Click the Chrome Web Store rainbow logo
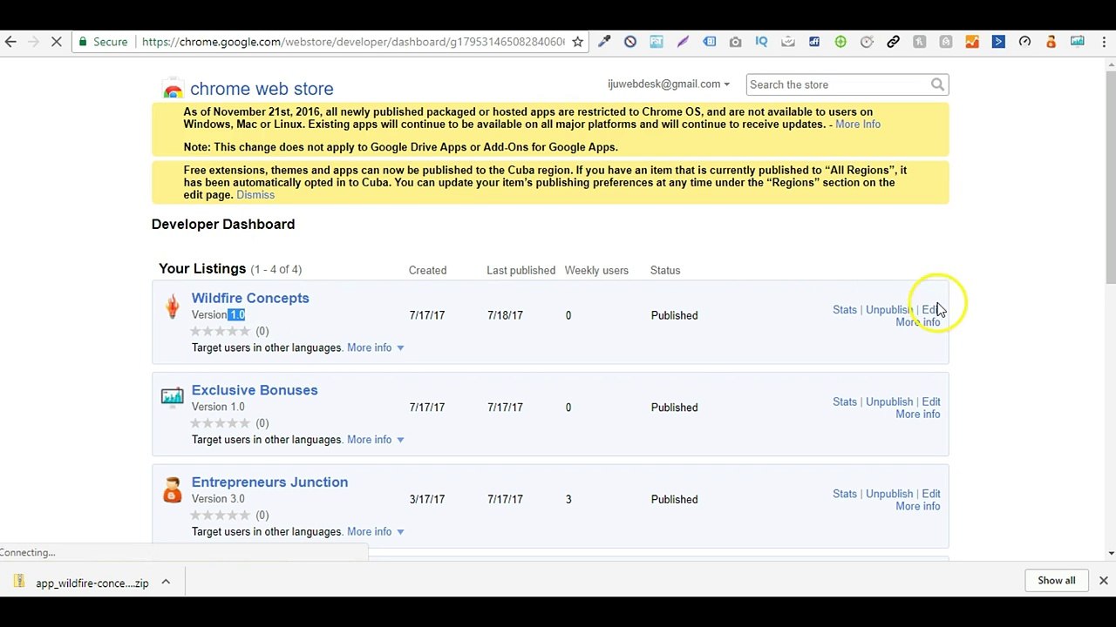Screen dimensions: 1116x627 173,89
